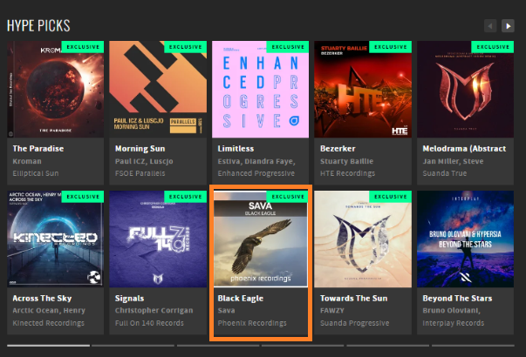This screenshot has width=526, height=357.
Task: Open The Paradise cover artwork
Action: [55, 89]
